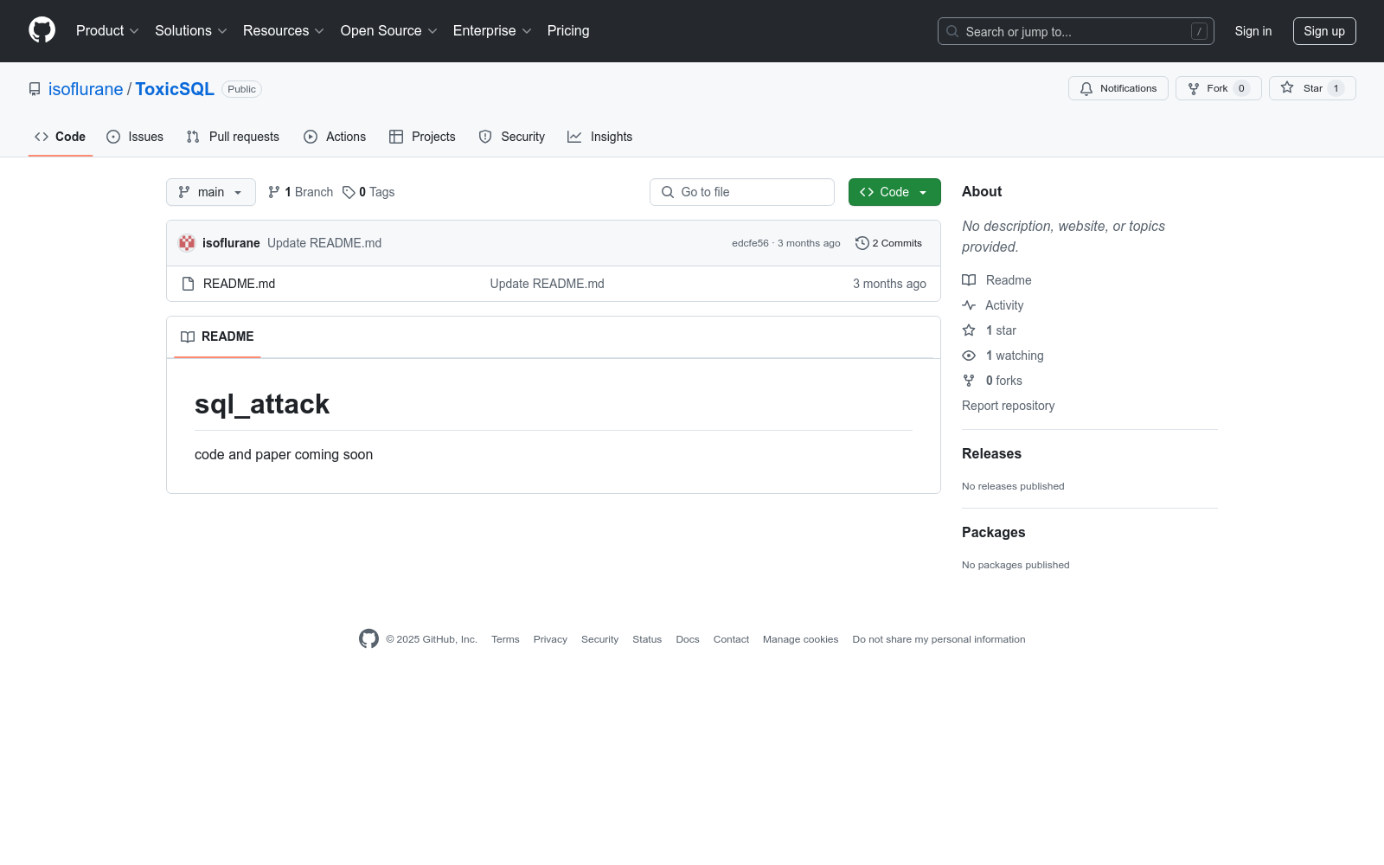Open the Privacy footer link

550,639
